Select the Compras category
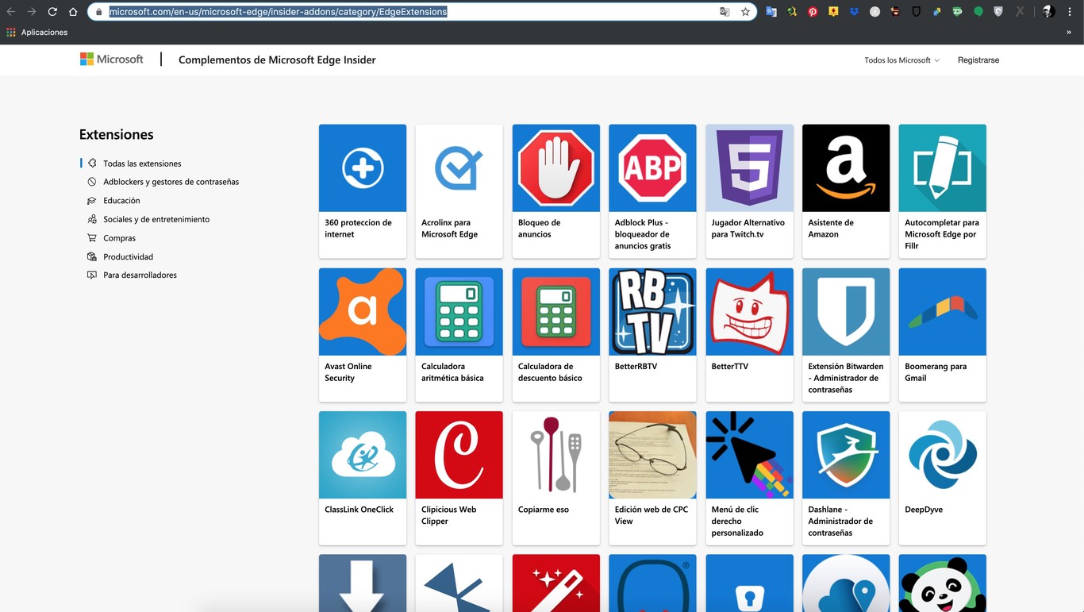 pyautogui.click(x=119, y=237)
